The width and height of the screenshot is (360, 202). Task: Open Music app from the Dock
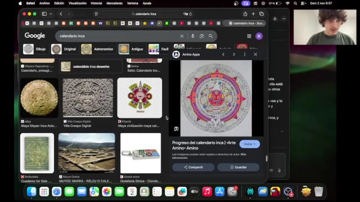tap(207, 192)
